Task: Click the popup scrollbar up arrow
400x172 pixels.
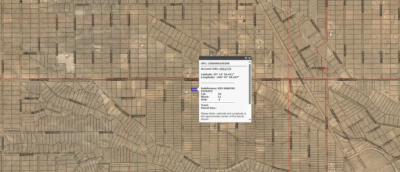Action: (x=250, y=62)
